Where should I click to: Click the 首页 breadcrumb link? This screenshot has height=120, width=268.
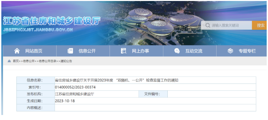click(x=16, y=61)
